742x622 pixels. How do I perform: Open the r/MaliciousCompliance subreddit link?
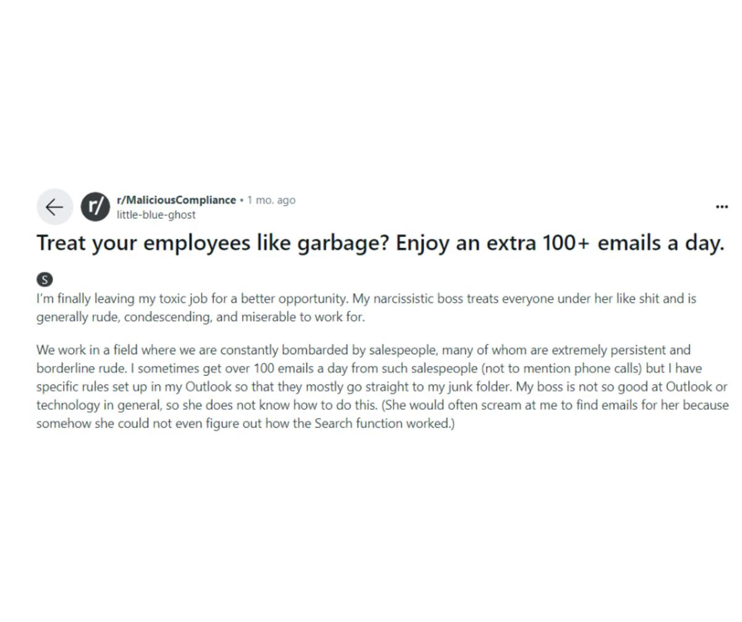coord(176,200)
